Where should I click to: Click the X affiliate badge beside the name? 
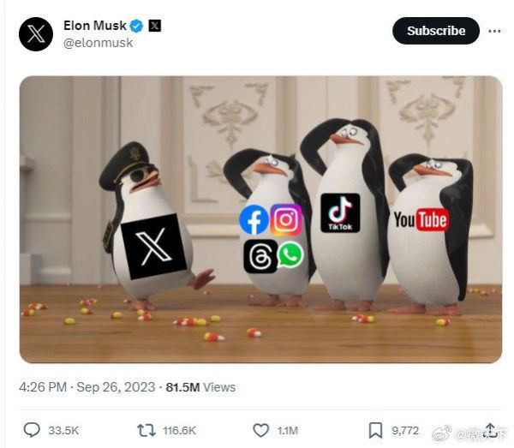[x=155, y=26]
